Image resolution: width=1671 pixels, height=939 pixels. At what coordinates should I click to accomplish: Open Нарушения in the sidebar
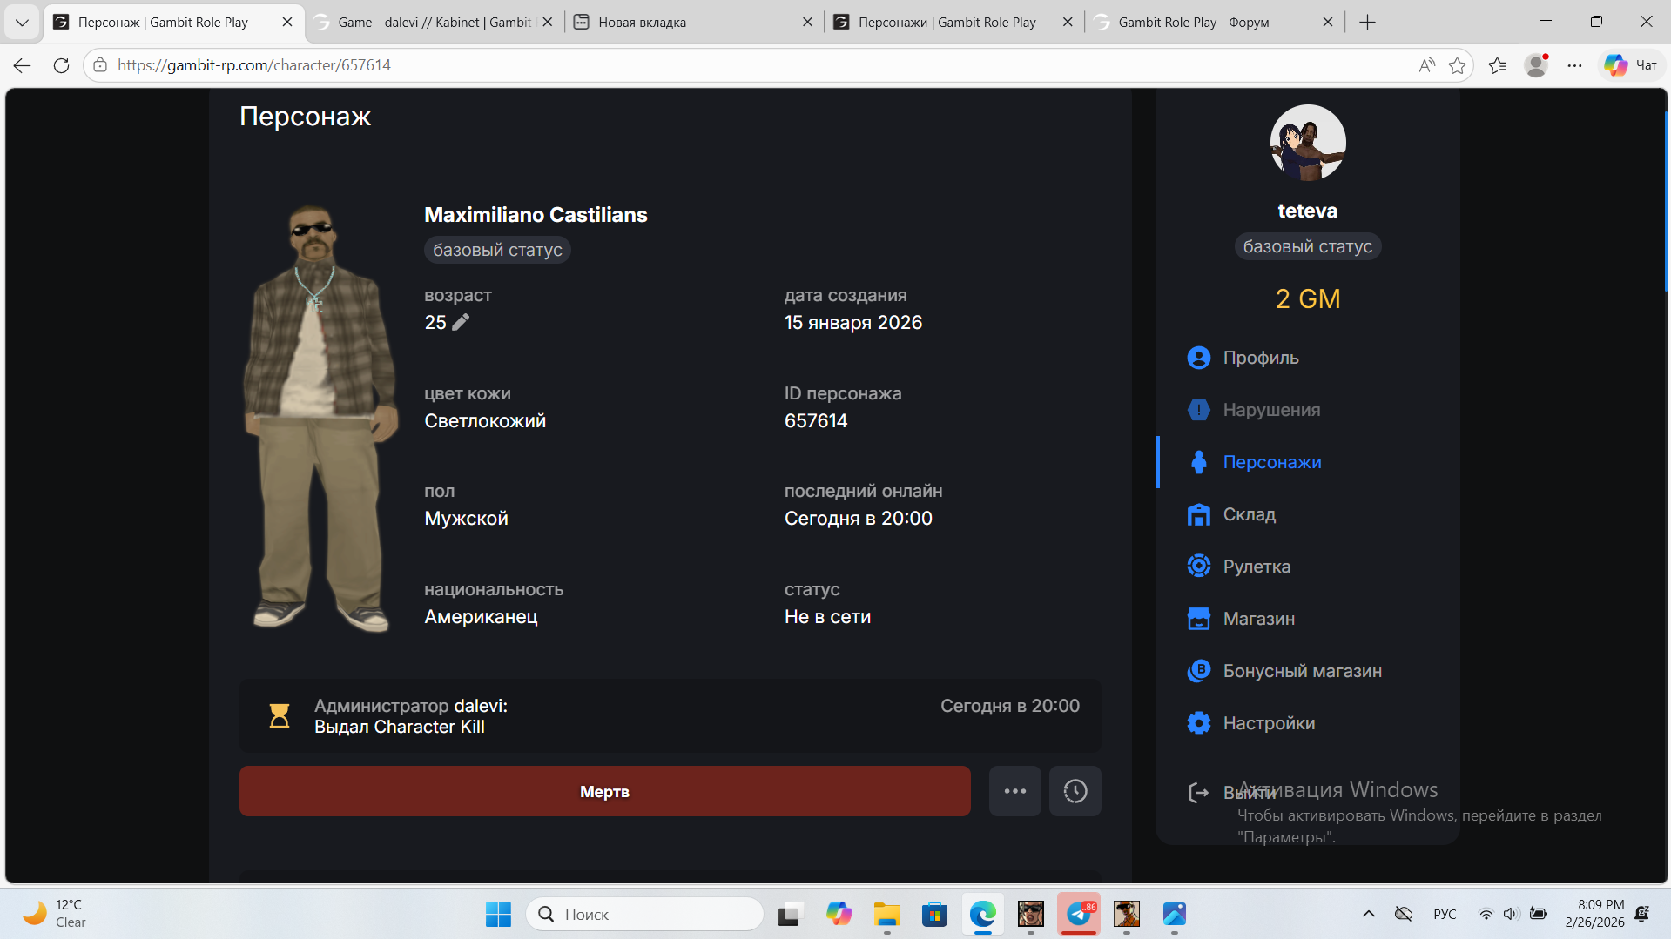1270,410
